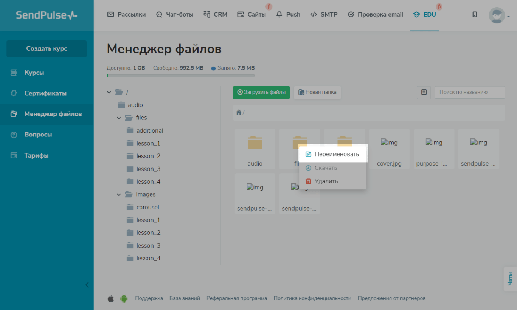
Task: Collapse the root folder tree node
Action: coord(109,92)
